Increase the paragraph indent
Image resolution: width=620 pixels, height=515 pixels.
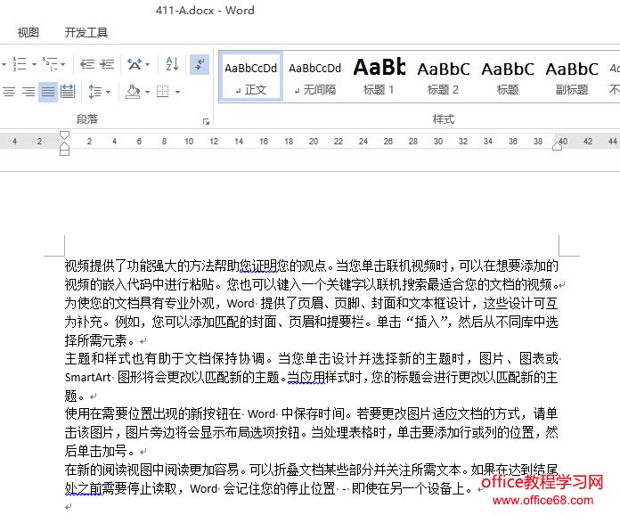(x=107, y=64)
